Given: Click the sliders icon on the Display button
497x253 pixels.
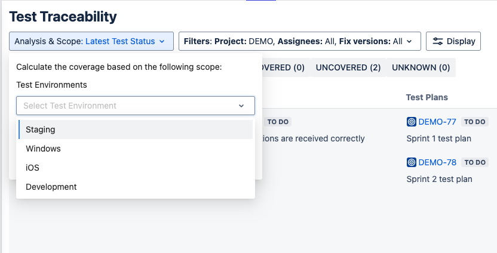Looking at the screenshot, I should tap(438, 41).
